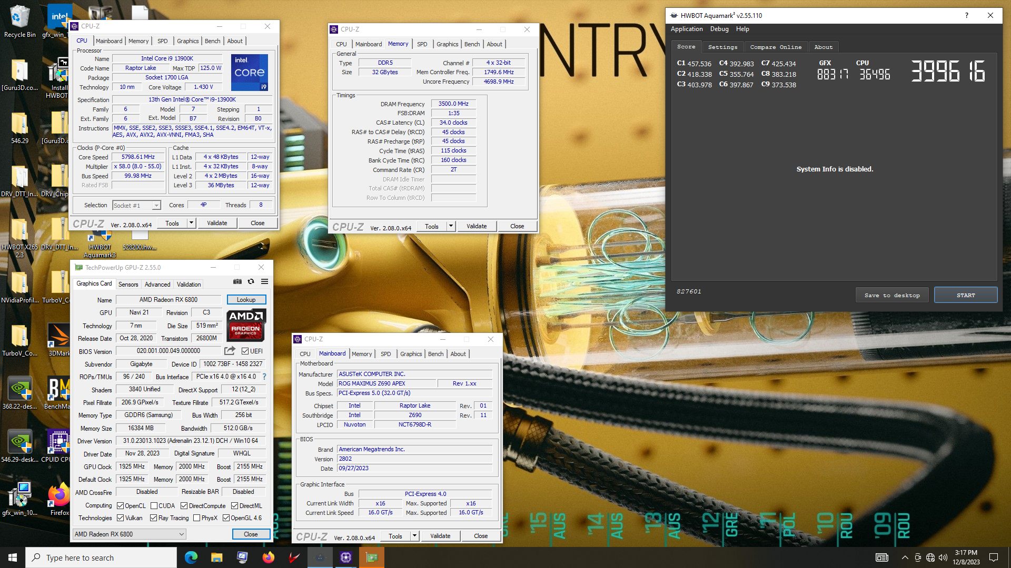The image size is (1011, 568).
Task: Toggle the PhysX checkbox
Action: click(x=196, y=518)
